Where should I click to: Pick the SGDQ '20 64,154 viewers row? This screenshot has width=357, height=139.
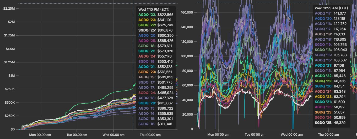(x=330, y=86)
